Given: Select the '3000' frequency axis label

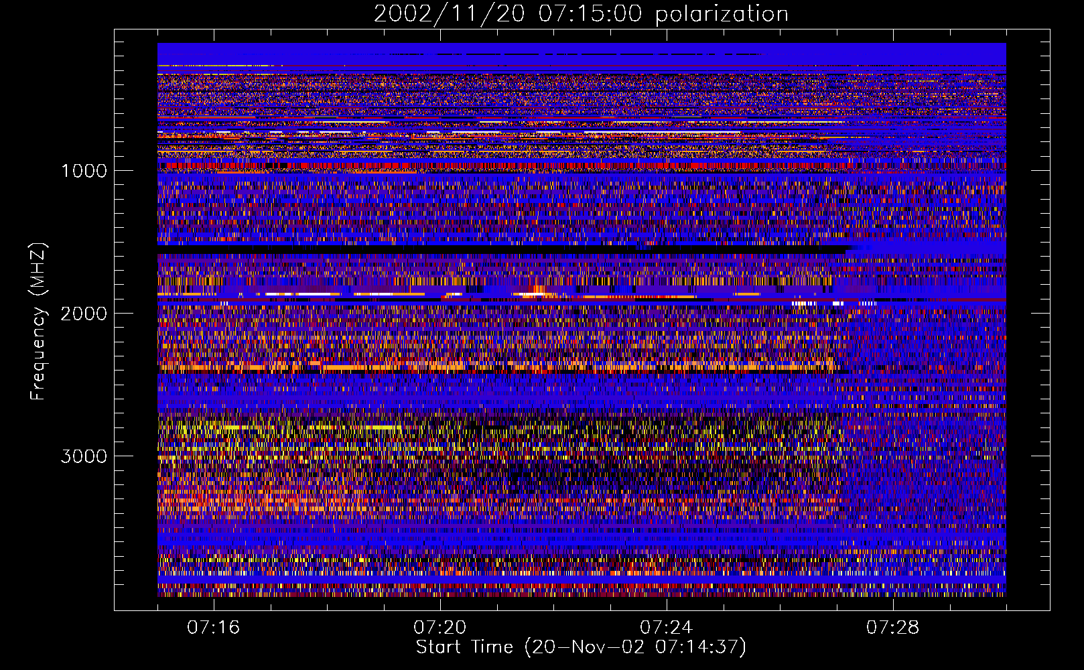Looking at the screenshot, I should point(84,456).
